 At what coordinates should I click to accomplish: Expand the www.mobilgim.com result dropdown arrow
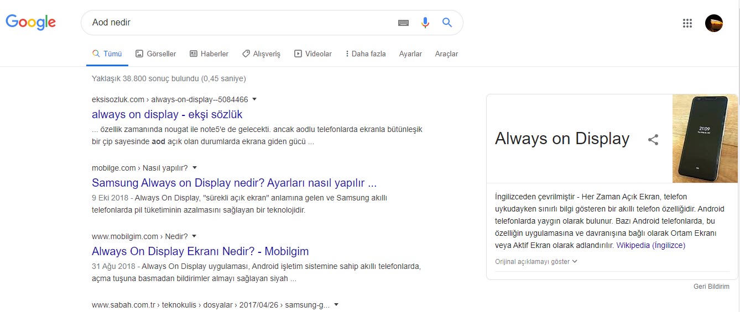[194, 236]
